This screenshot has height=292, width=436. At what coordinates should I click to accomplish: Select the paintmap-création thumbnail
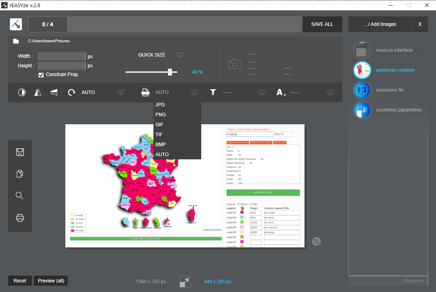tap(362, 70)
